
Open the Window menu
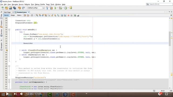58,4
